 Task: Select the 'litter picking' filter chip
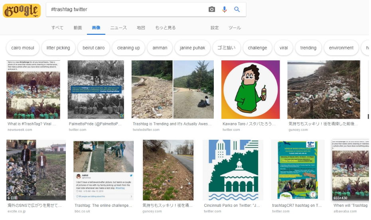tap(58, 48)
